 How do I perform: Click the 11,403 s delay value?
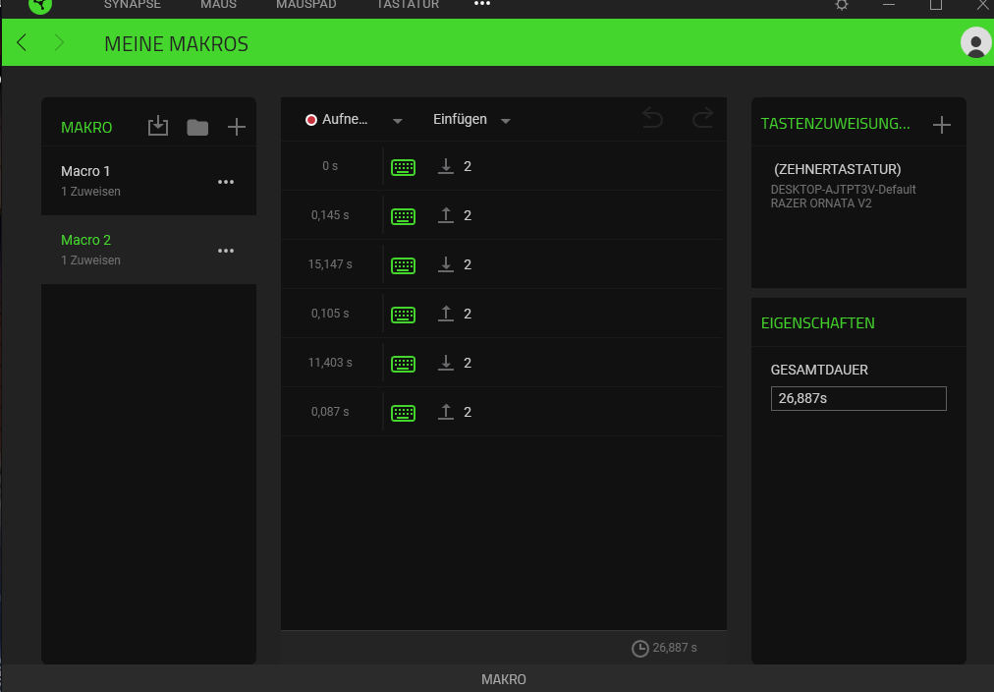(x=330, y=363)
